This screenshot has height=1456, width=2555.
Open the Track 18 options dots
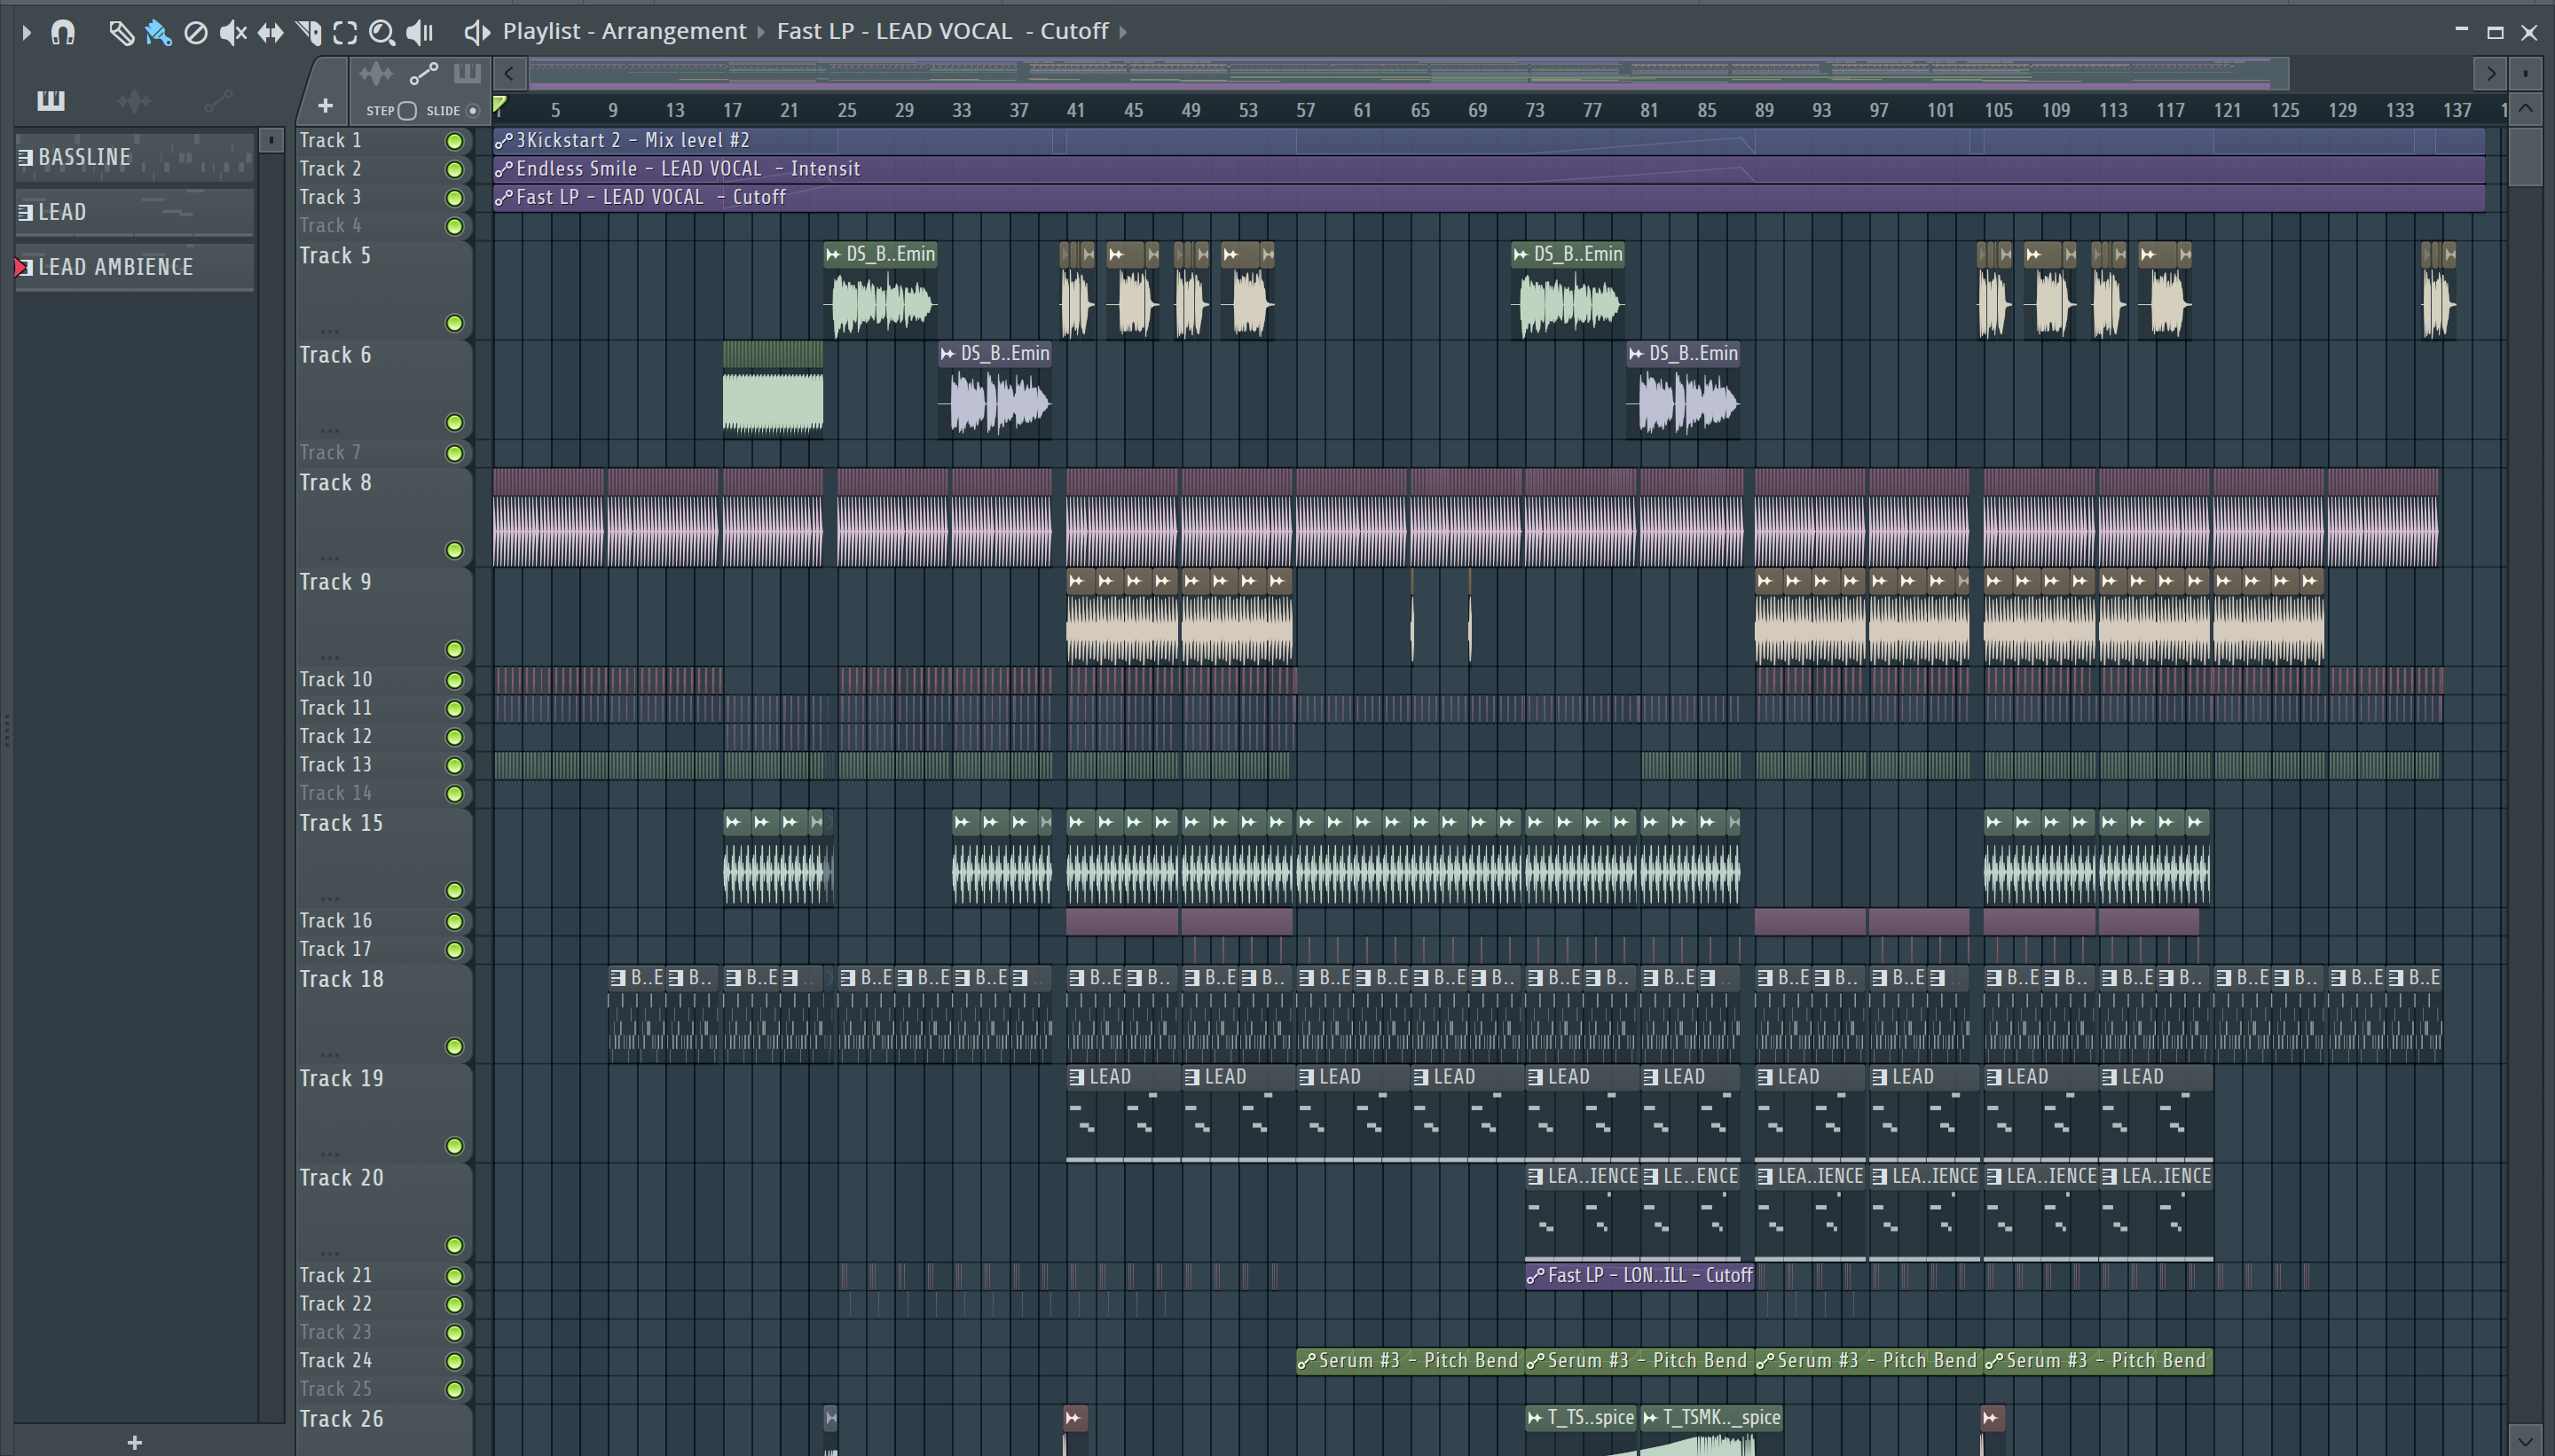click(329, 1053)
